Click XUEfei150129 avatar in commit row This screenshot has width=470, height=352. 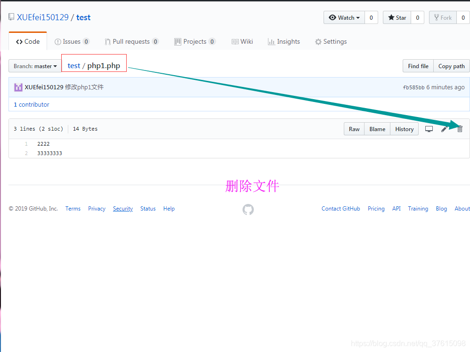(x=18, y=87)
